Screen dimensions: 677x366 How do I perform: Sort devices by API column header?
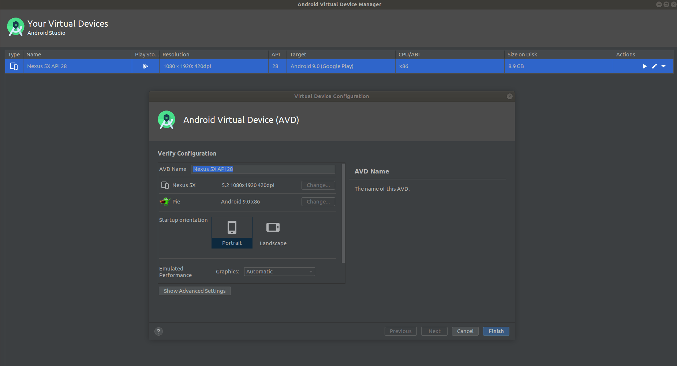click(277, 55)
